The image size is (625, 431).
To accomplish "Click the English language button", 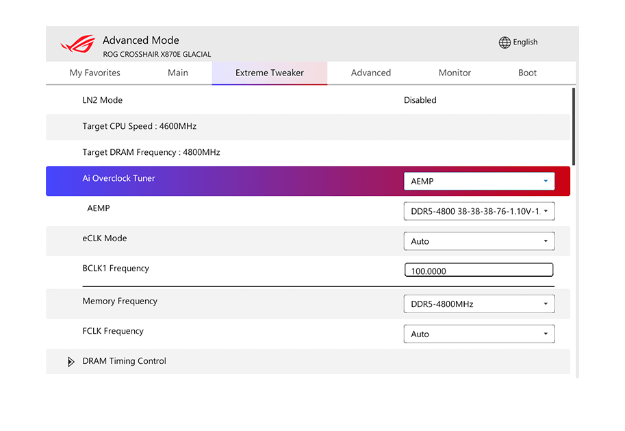I will (x=525, y=42).
